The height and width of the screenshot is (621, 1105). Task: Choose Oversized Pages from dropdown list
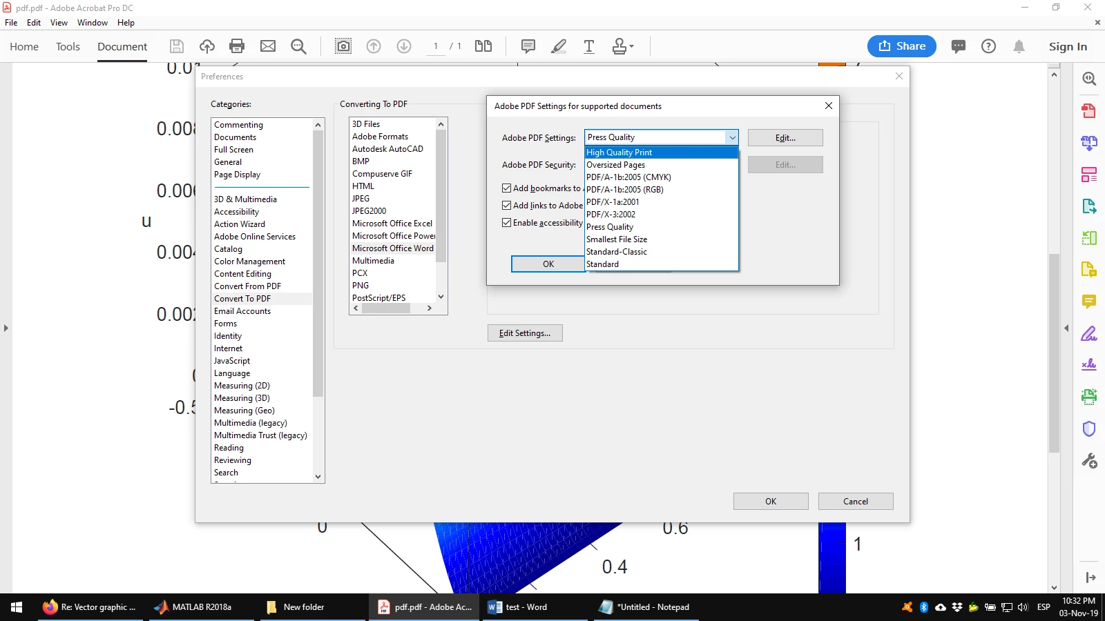[662, 165]
